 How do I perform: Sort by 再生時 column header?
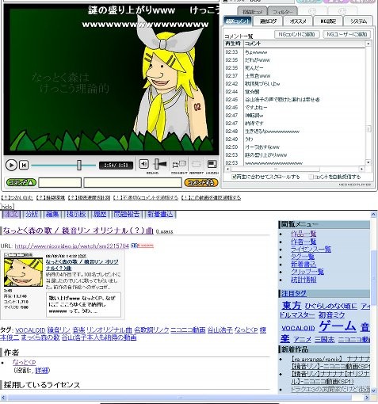coord(233,44)
